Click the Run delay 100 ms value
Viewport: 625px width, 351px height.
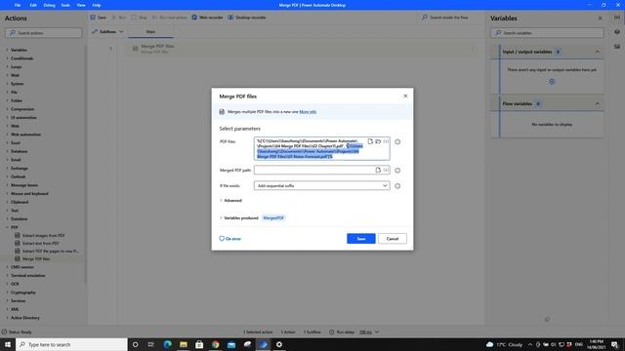pyautogui.click(x=365, y=331)
